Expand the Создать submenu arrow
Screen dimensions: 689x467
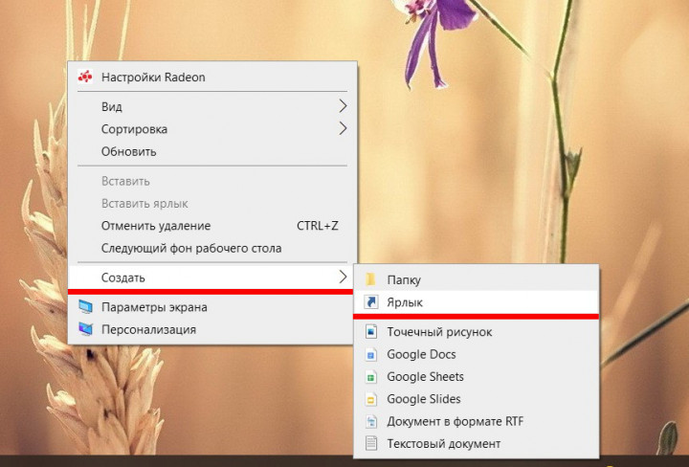tap(342, 278)
